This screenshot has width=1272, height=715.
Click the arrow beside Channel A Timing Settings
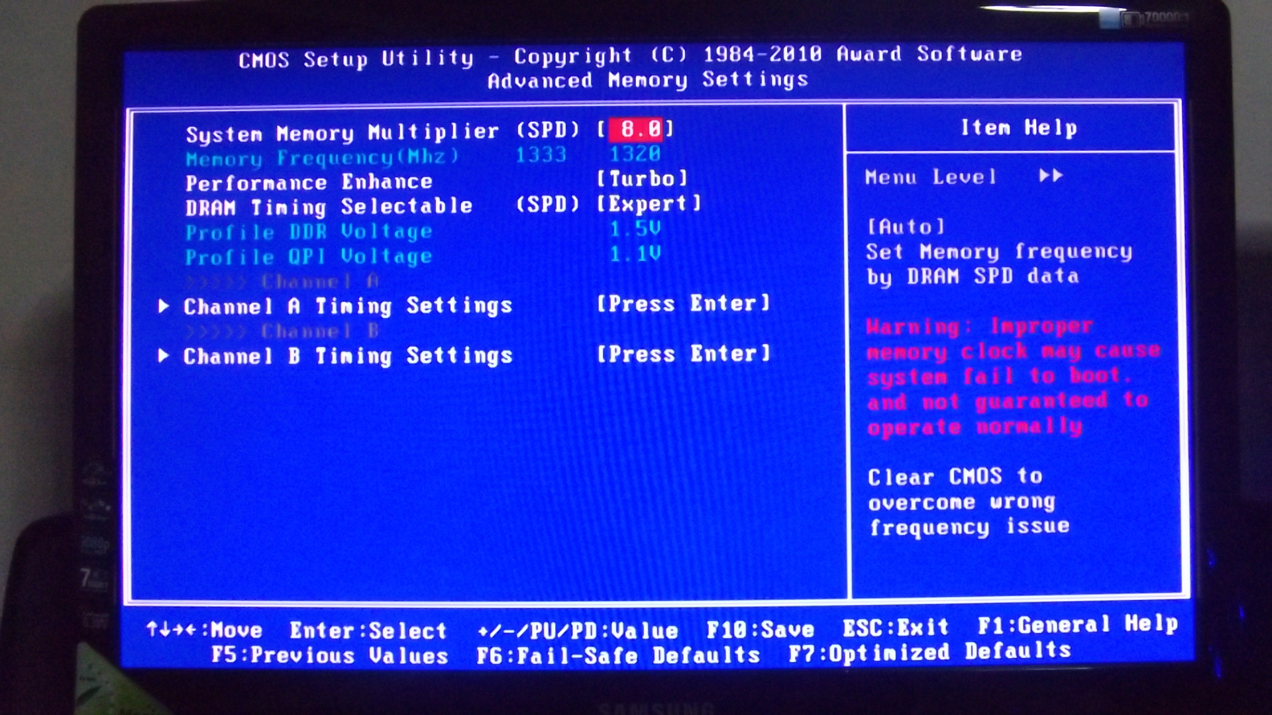(x=164, y=306)
